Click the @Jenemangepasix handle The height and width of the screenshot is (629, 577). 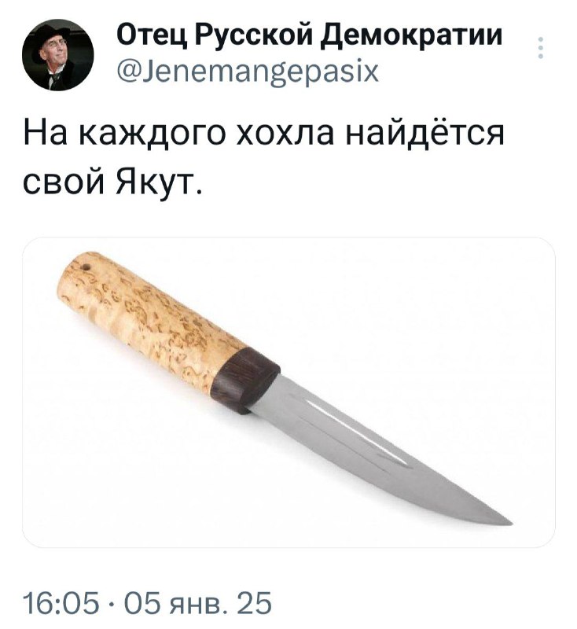pyautogui.click(x=248, y=72)
